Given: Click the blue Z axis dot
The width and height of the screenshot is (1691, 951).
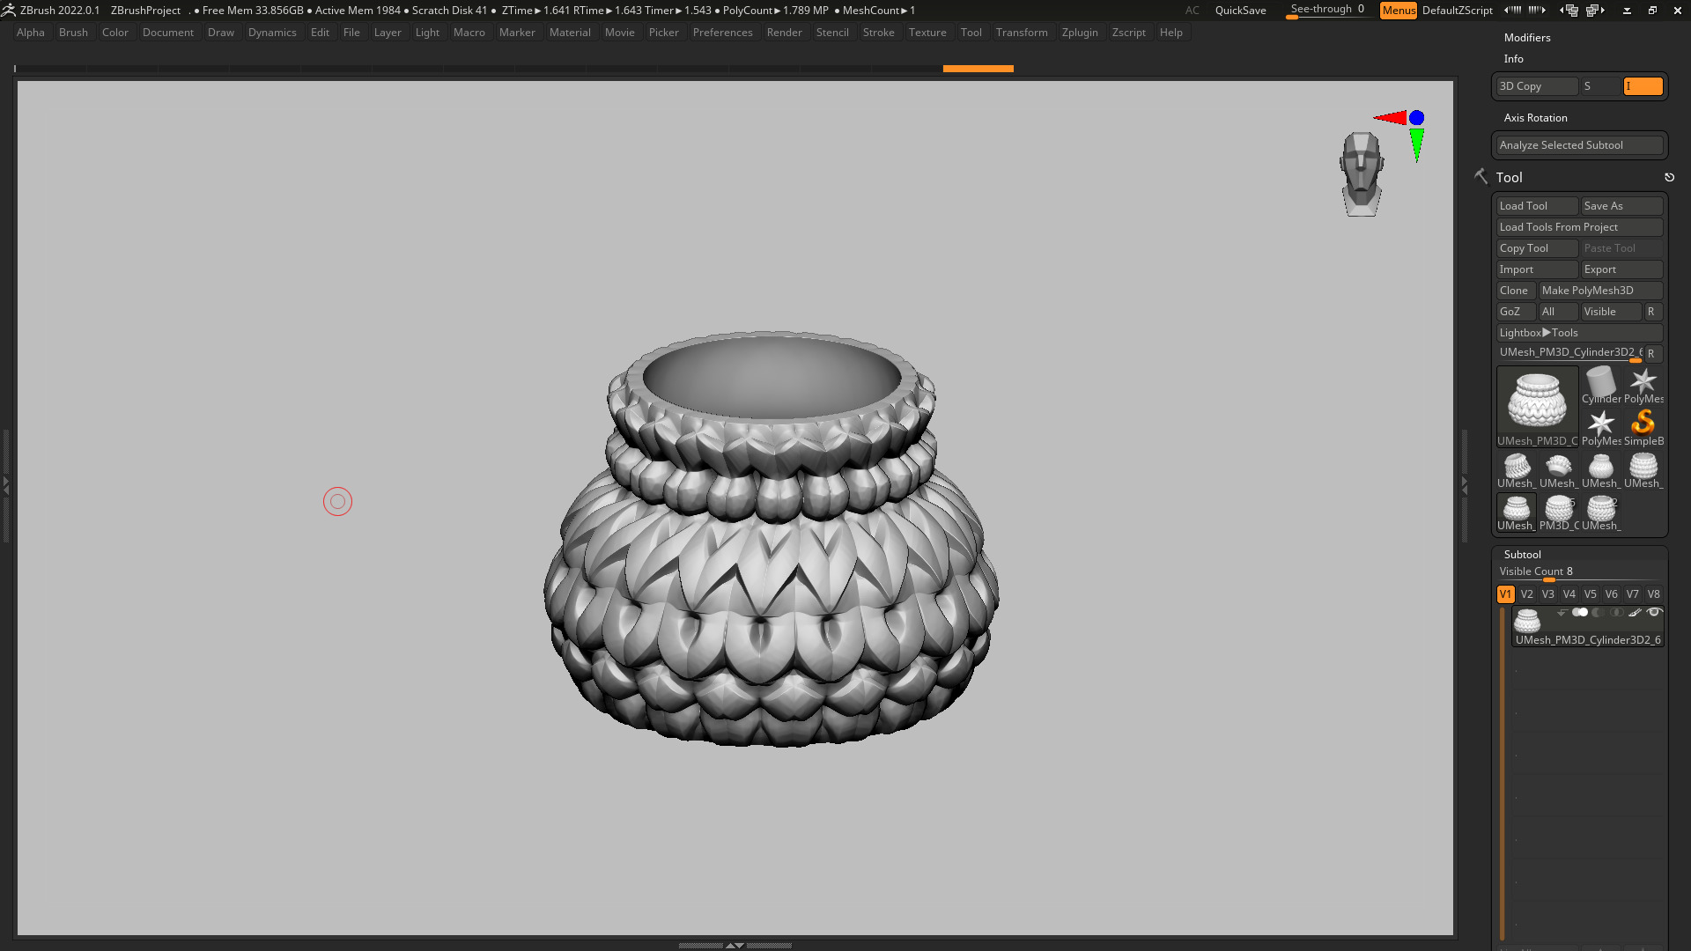Looking at the screenshot, I should click(x=1416, y=117).
